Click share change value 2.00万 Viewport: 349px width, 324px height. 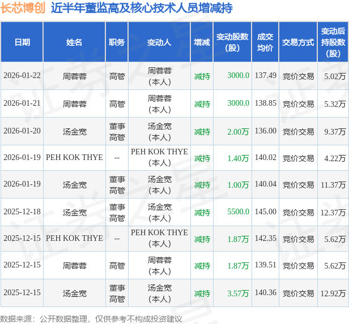click(238, 132)
